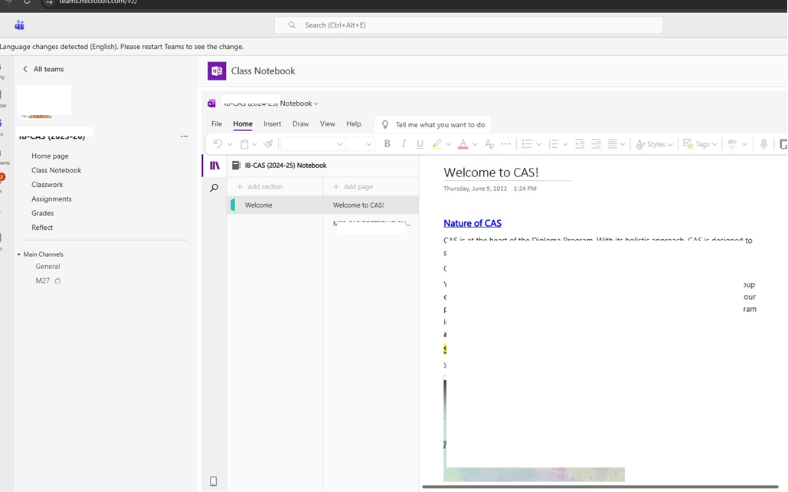
Task: Open more font options ellipsis
Action: [x=505, y=144]
